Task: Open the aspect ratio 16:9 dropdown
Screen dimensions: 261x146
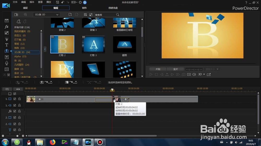Action: point(74,2)
